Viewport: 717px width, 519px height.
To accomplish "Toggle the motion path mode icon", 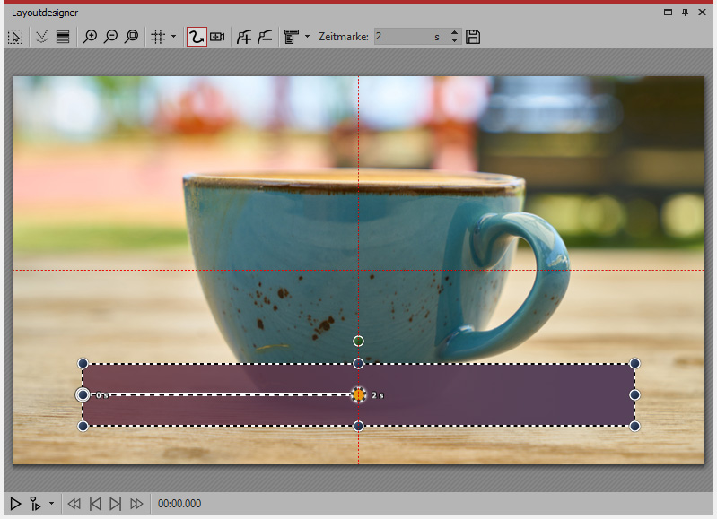I will pos(196,37).
